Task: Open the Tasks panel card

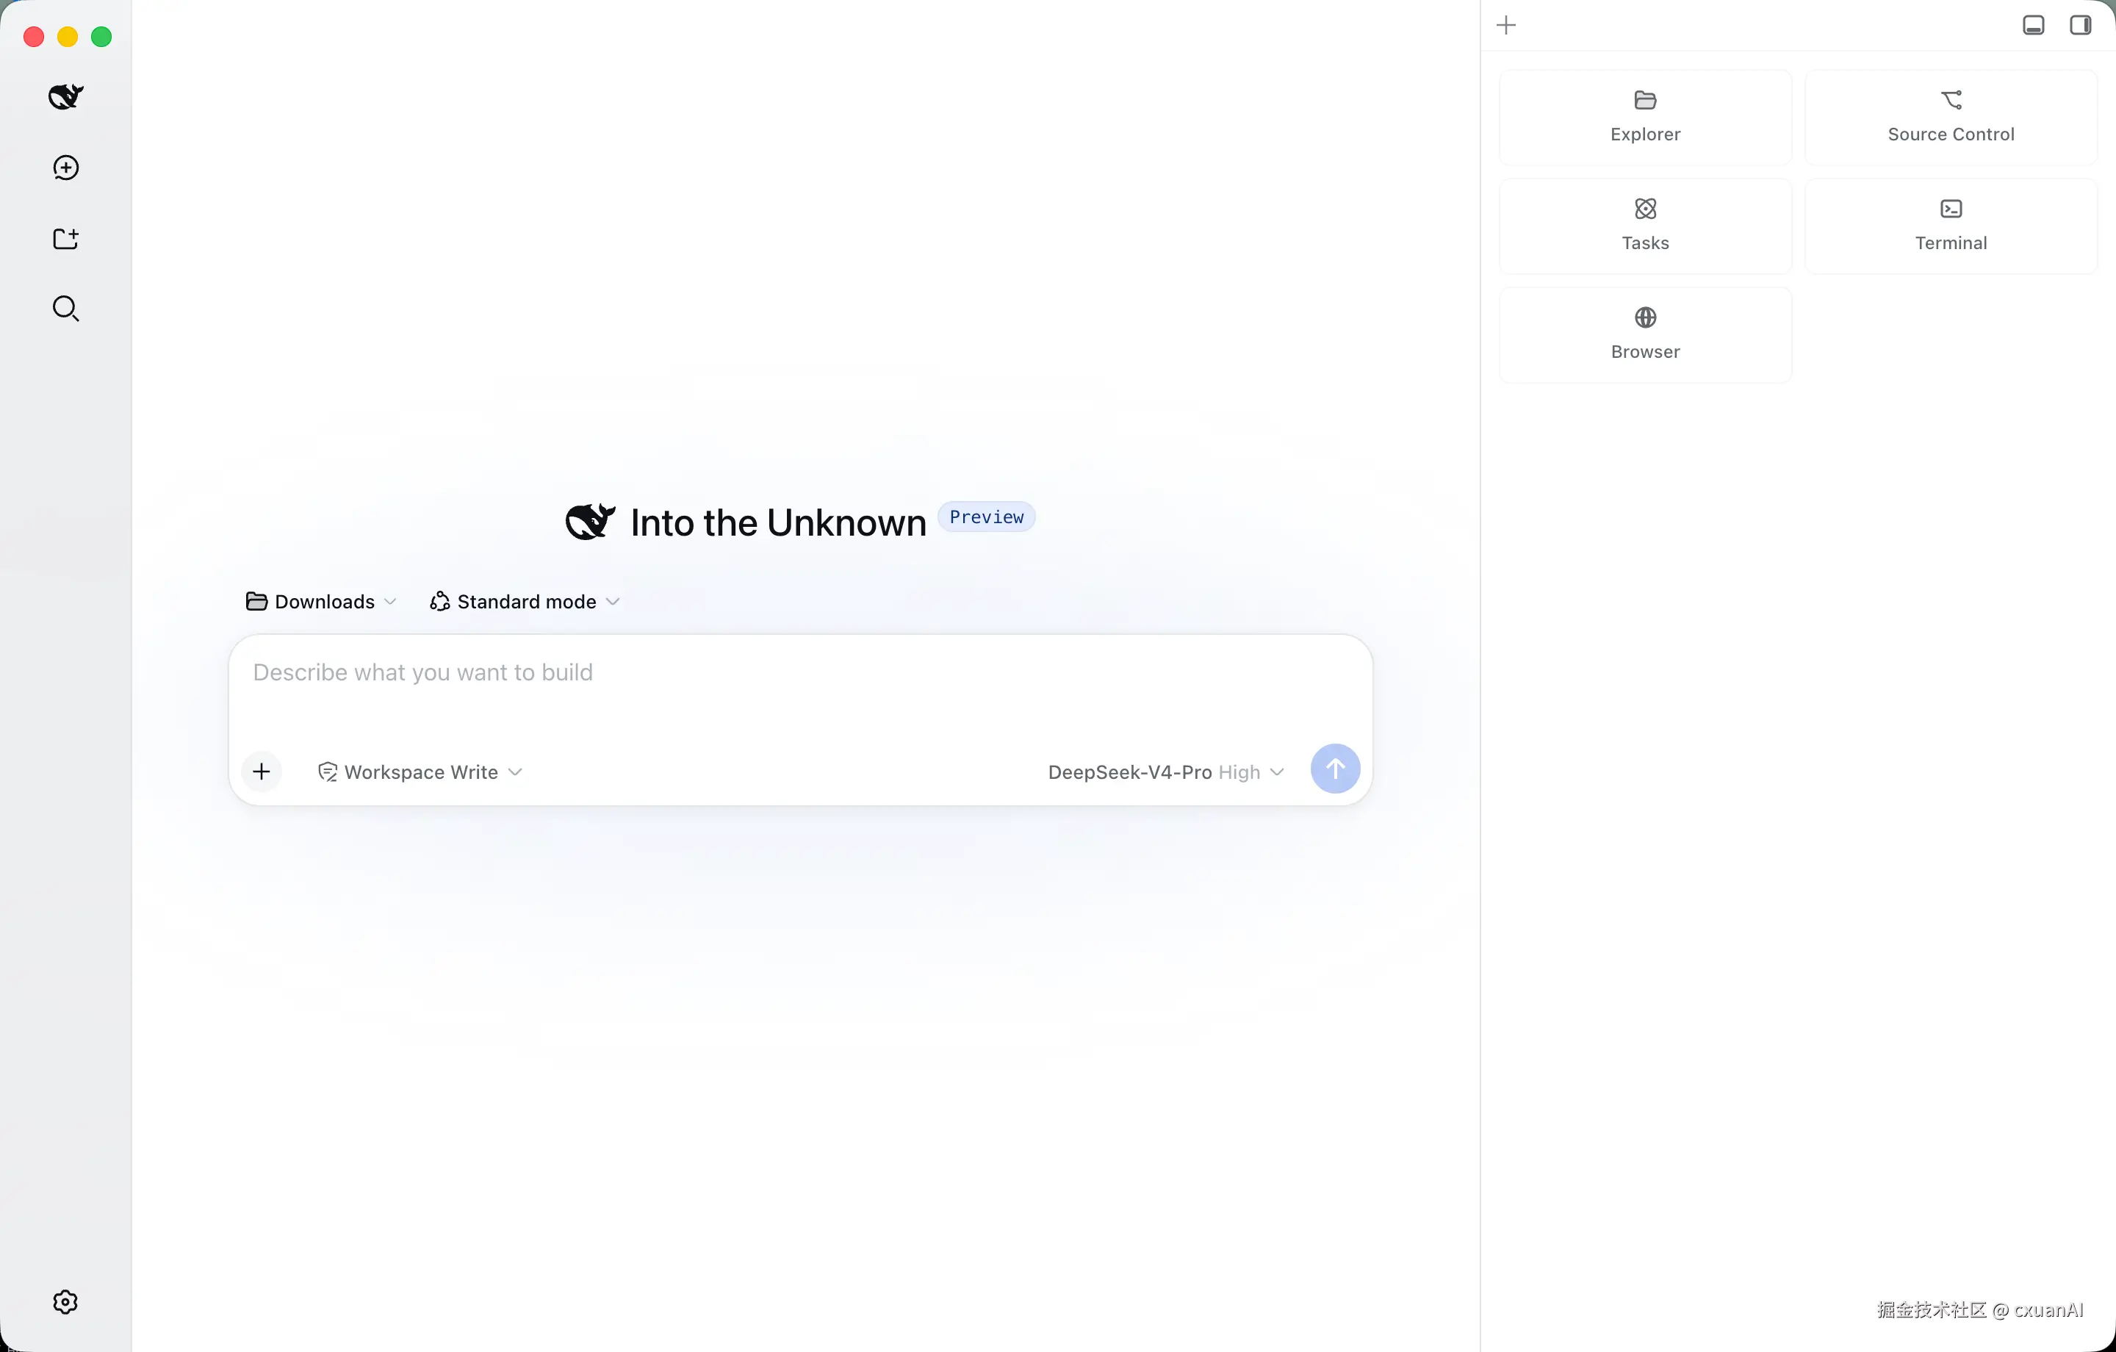Action: click(x=1645, y=227)
